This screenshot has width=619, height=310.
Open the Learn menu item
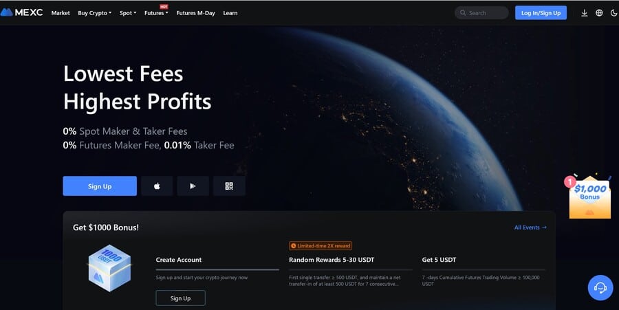tap(230, 13)
